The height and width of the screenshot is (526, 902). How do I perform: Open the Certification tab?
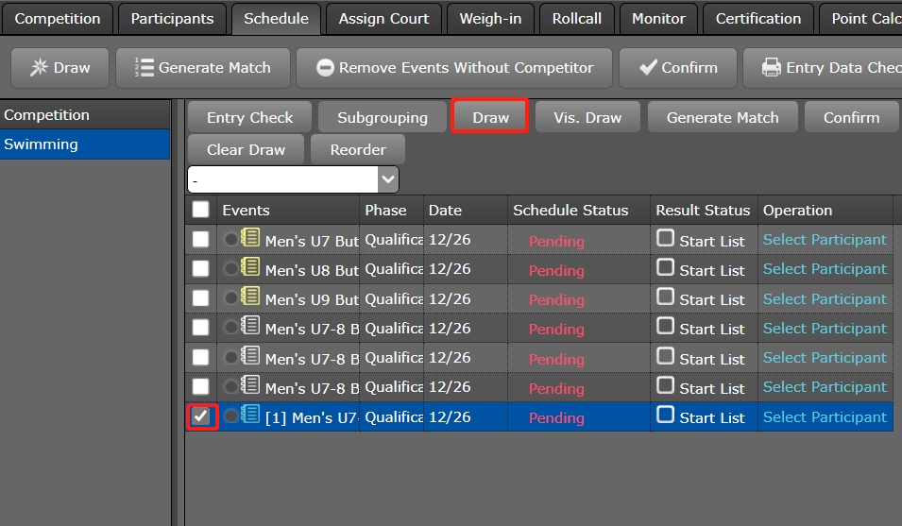click(x=757, y=19)
